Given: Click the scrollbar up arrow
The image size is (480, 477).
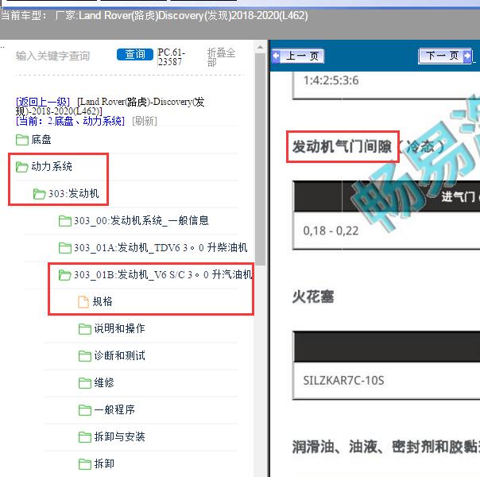Looking at the screenshot, I should (x=260, y=48).
